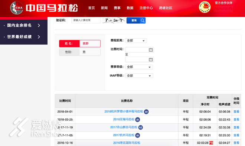This screenshot has width=245, height=146.
Task: Click 查看 for the 2018-03-25 race
Action: [x=236, y=120]
